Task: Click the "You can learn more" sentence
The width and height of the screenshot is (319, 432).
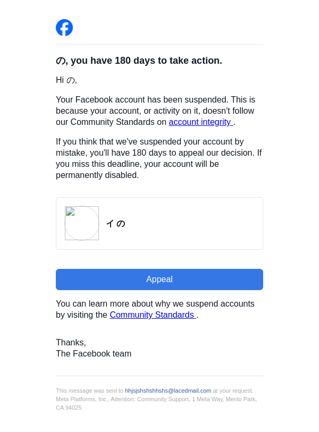Action: pyautogui.click(x=155, y=304)
